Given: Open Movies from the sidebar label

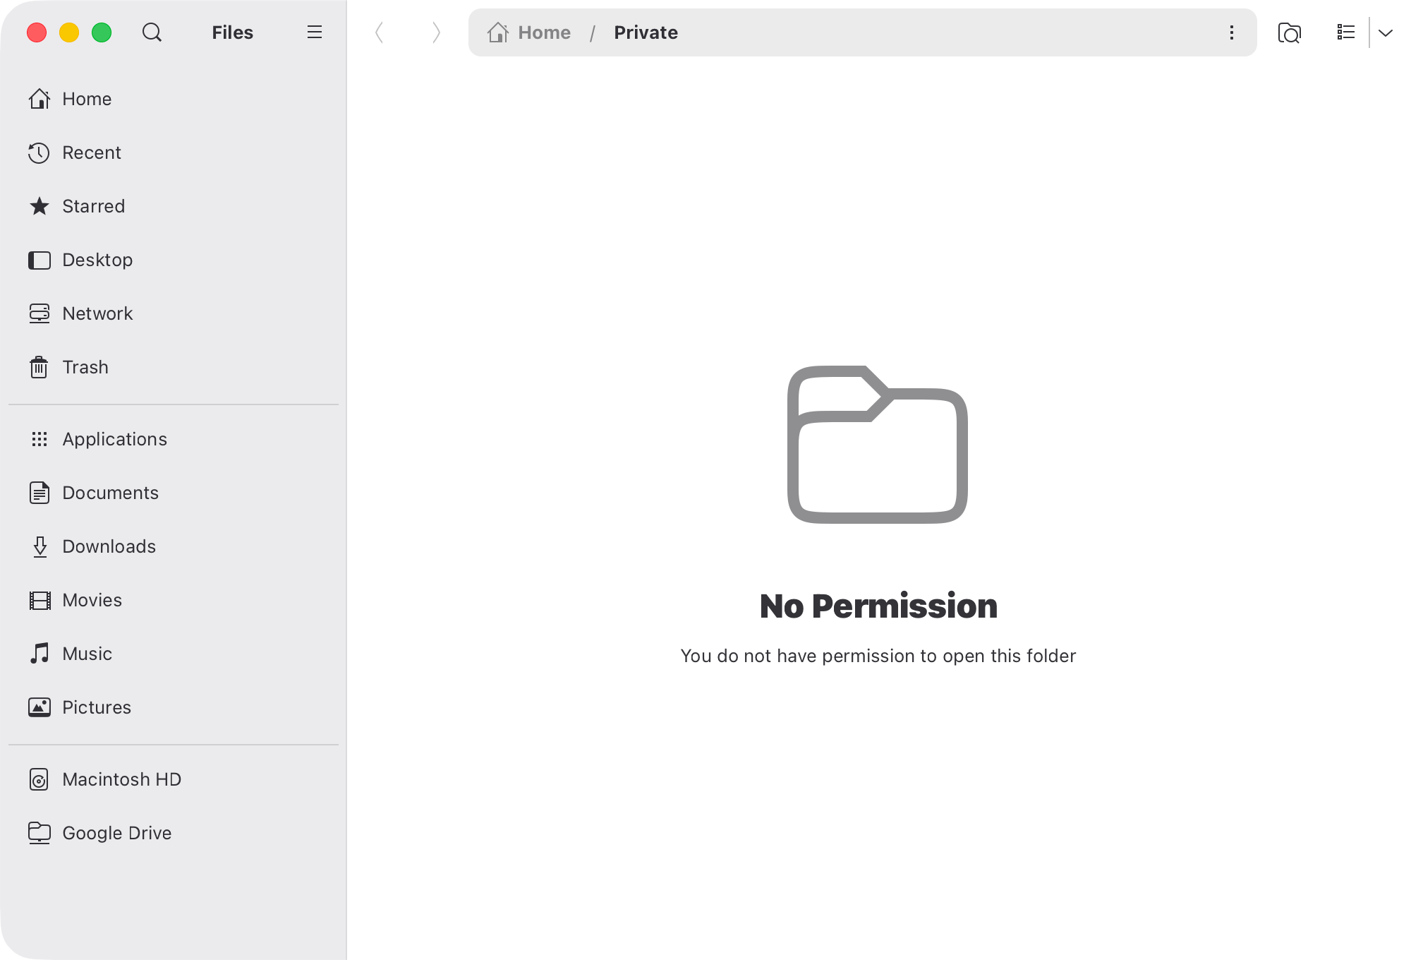Looking at the screenshot, I should pyautogui.click(x=92, y=600).
